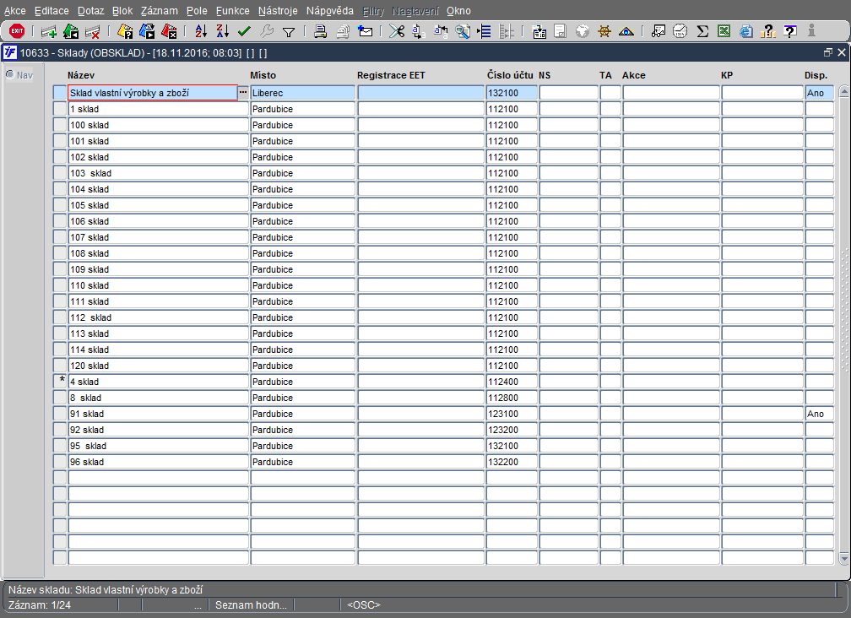Execute the query with the blue play icon
This screenshot has width=851, height=618.
(147, 31)
